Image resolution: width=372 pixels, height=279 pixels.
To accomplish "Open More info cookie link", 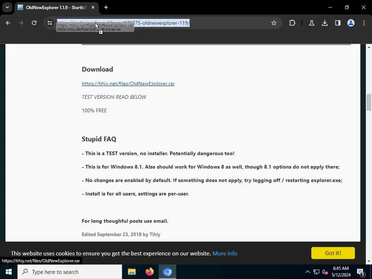I will (x=225, y=253).
